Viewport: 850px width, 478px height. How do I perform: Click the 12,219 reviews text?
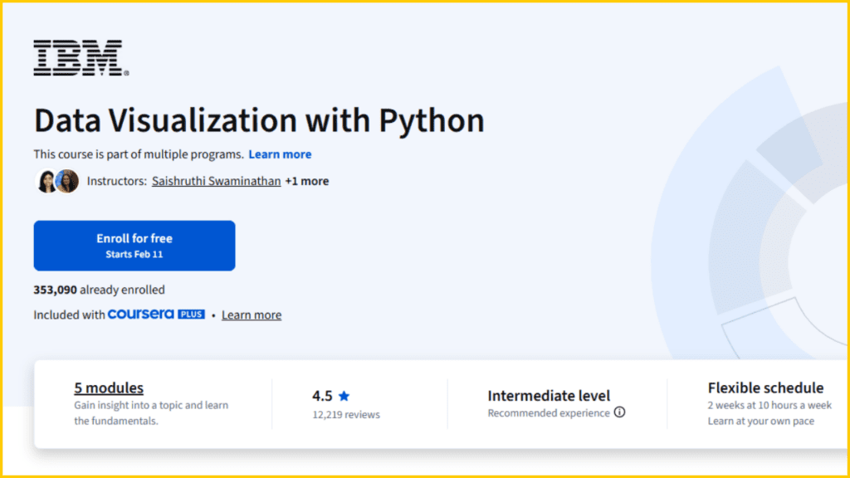point(348,414)
